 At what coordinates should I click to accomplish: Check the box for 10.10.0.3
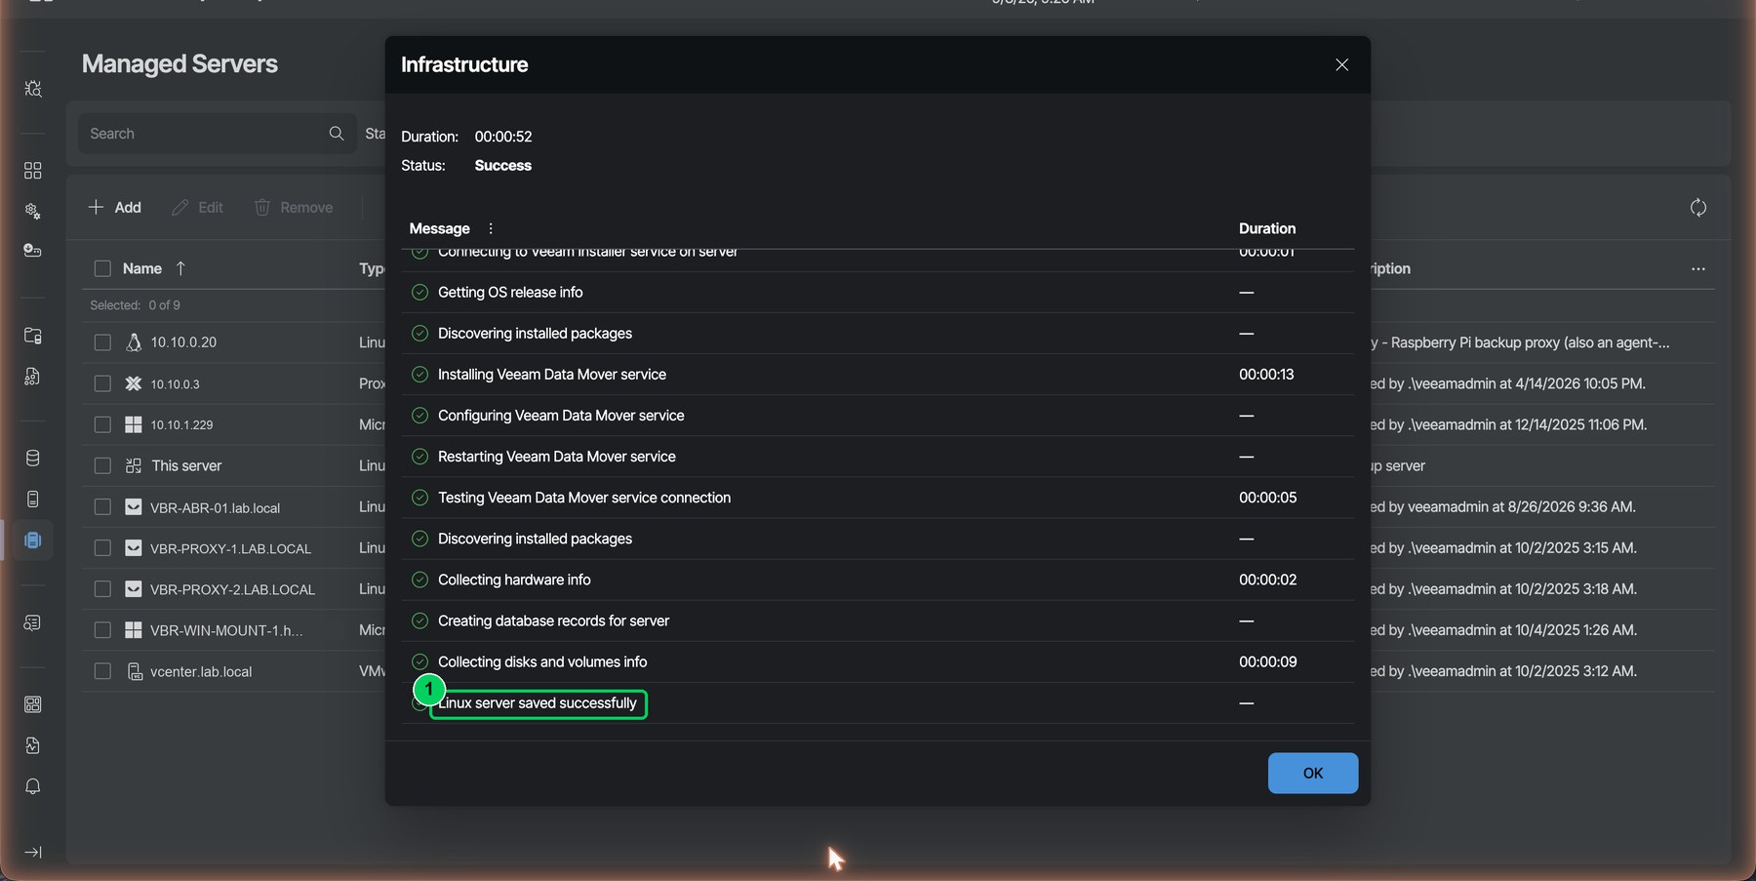point(102,383)
